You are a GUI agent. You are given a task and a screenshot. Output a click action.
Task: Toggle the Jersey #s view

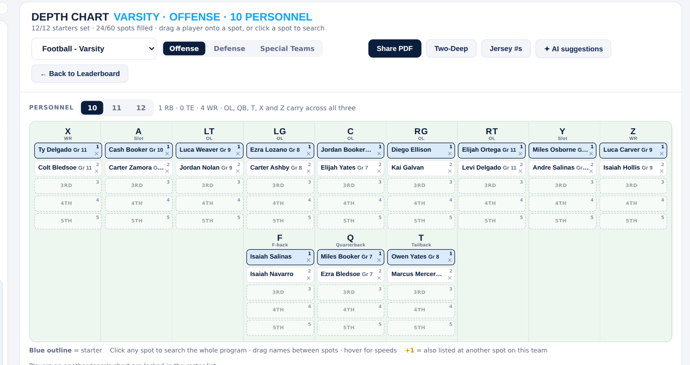pos(506,49)
